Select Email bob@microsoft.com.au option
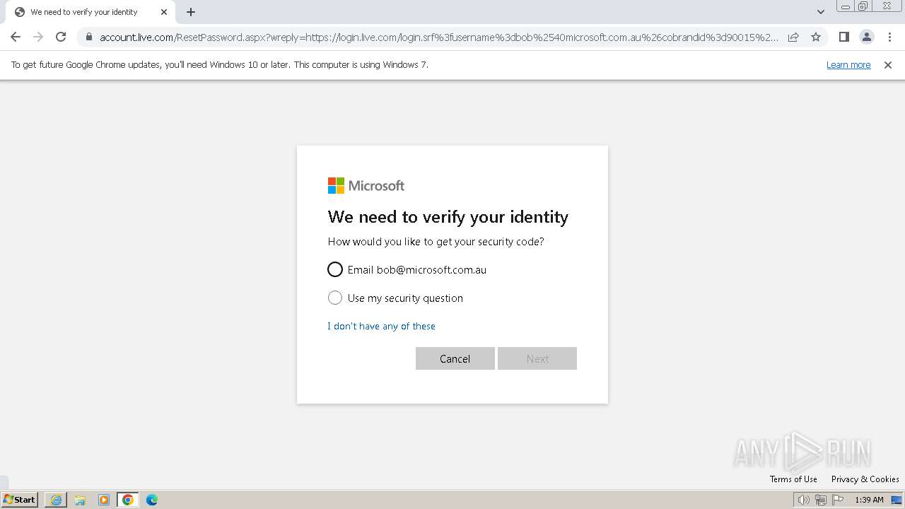The image size is (905, 509). coord(335,269)
